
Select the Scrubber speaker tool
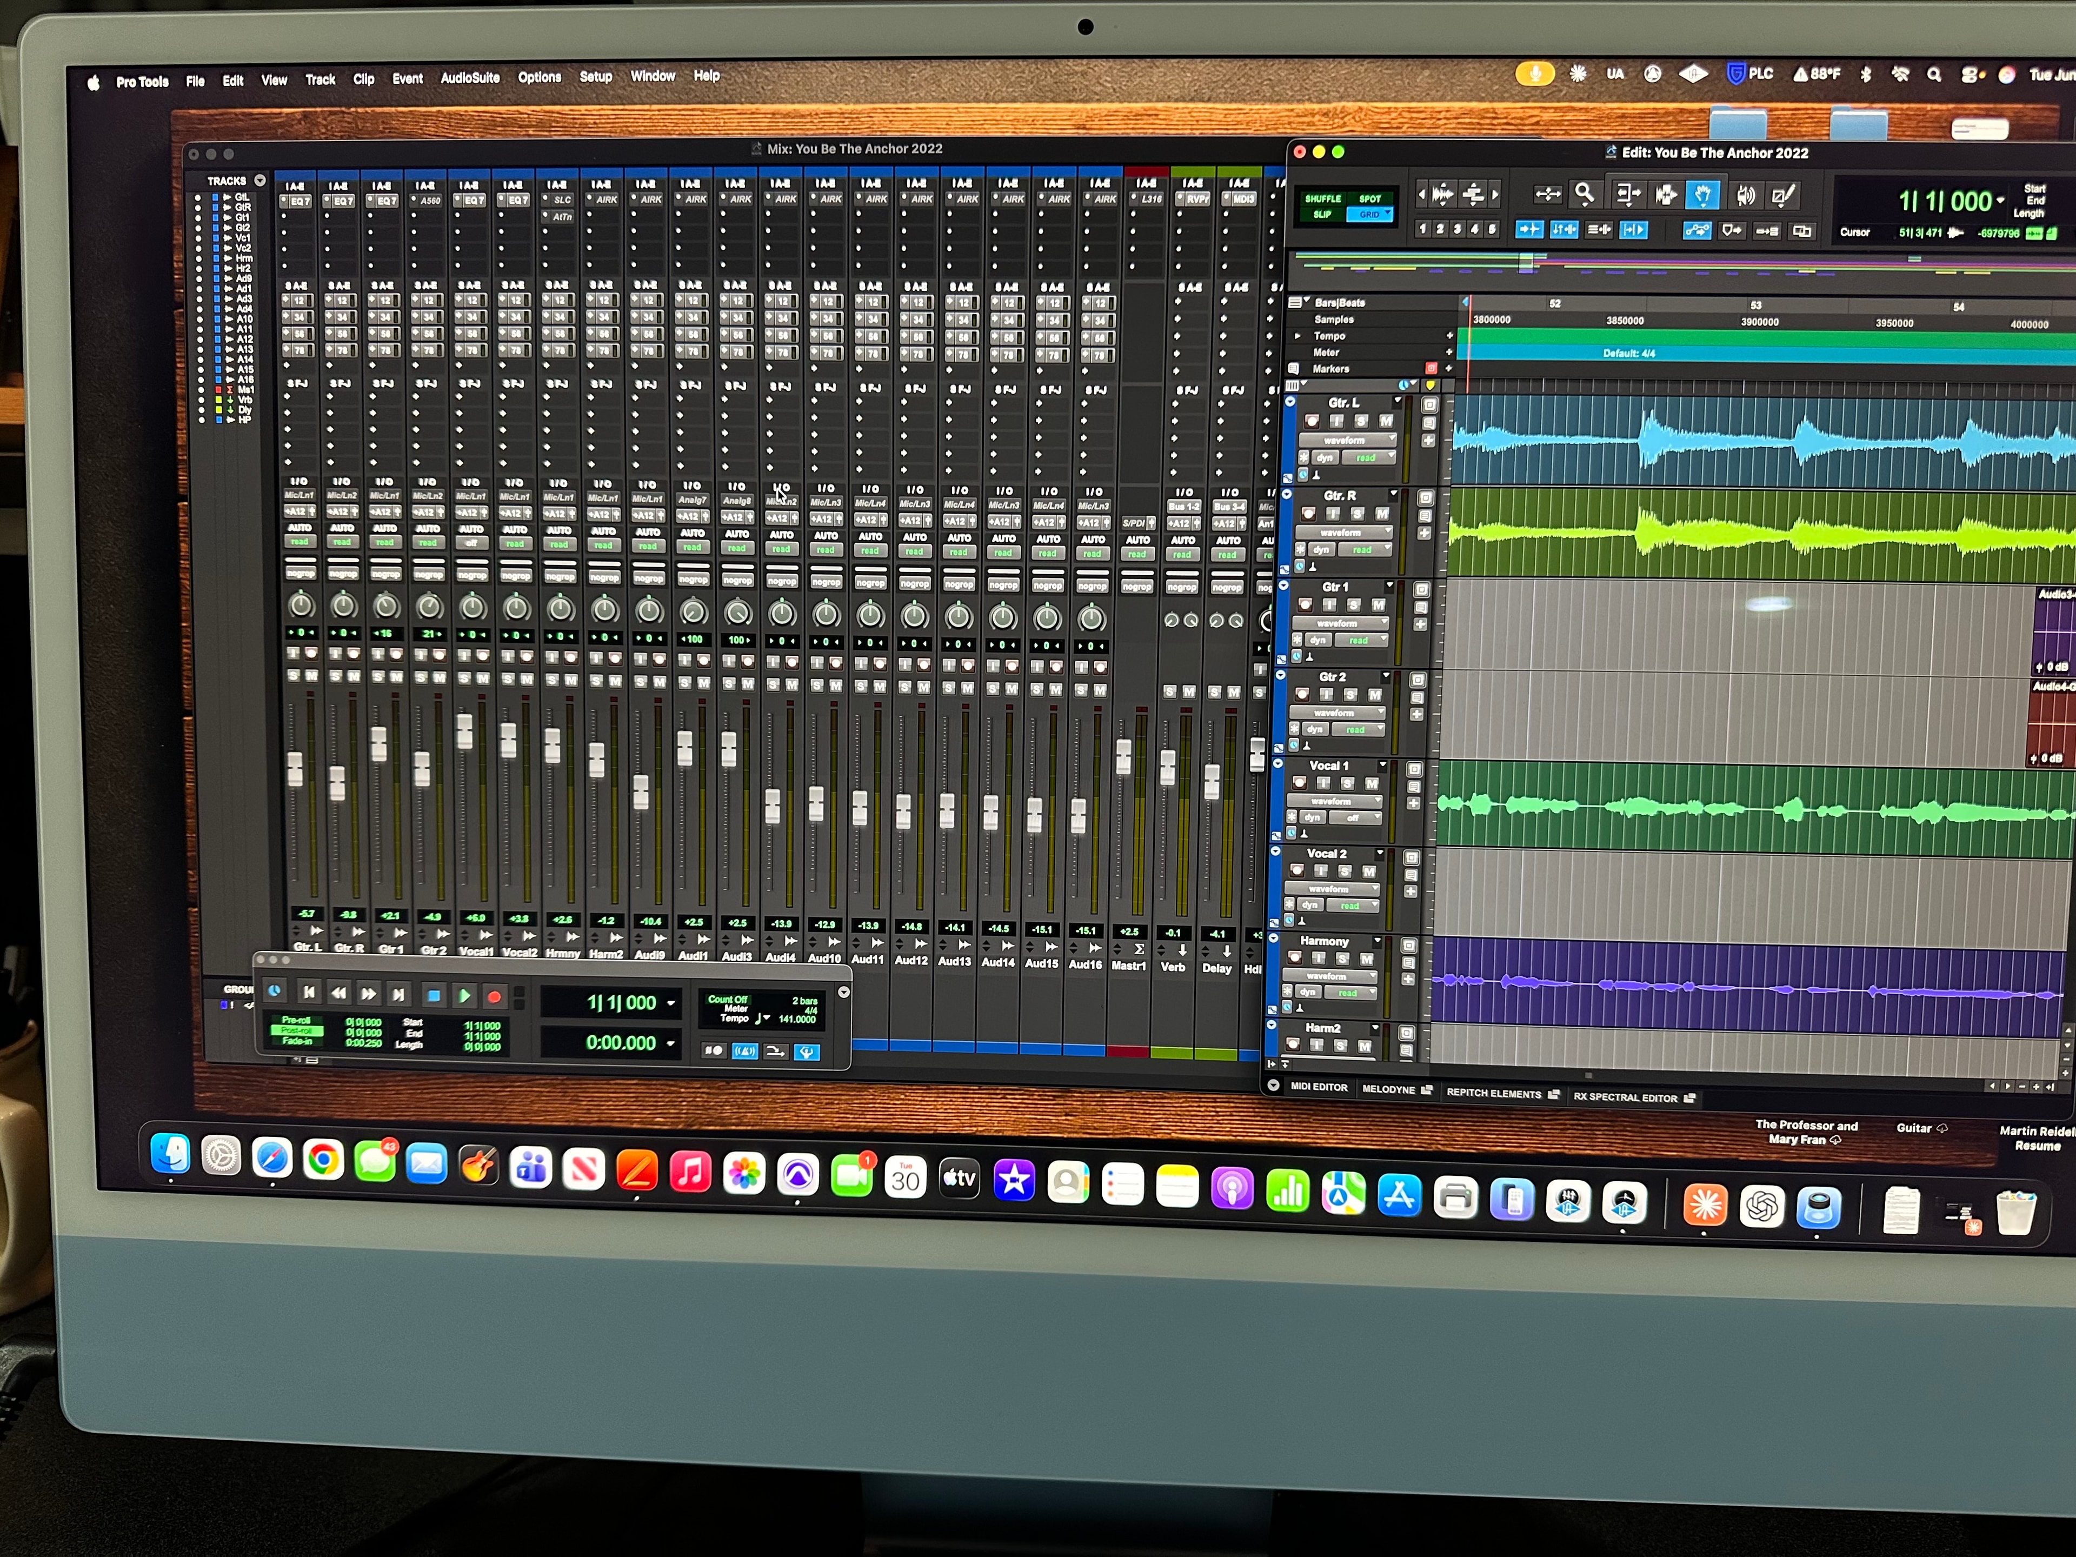pos(1746,194)
